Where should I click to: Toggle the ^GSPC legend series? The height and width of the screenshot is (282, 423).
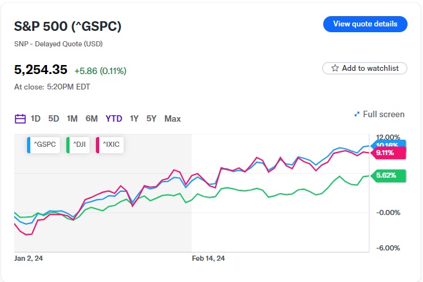(44, 146)
